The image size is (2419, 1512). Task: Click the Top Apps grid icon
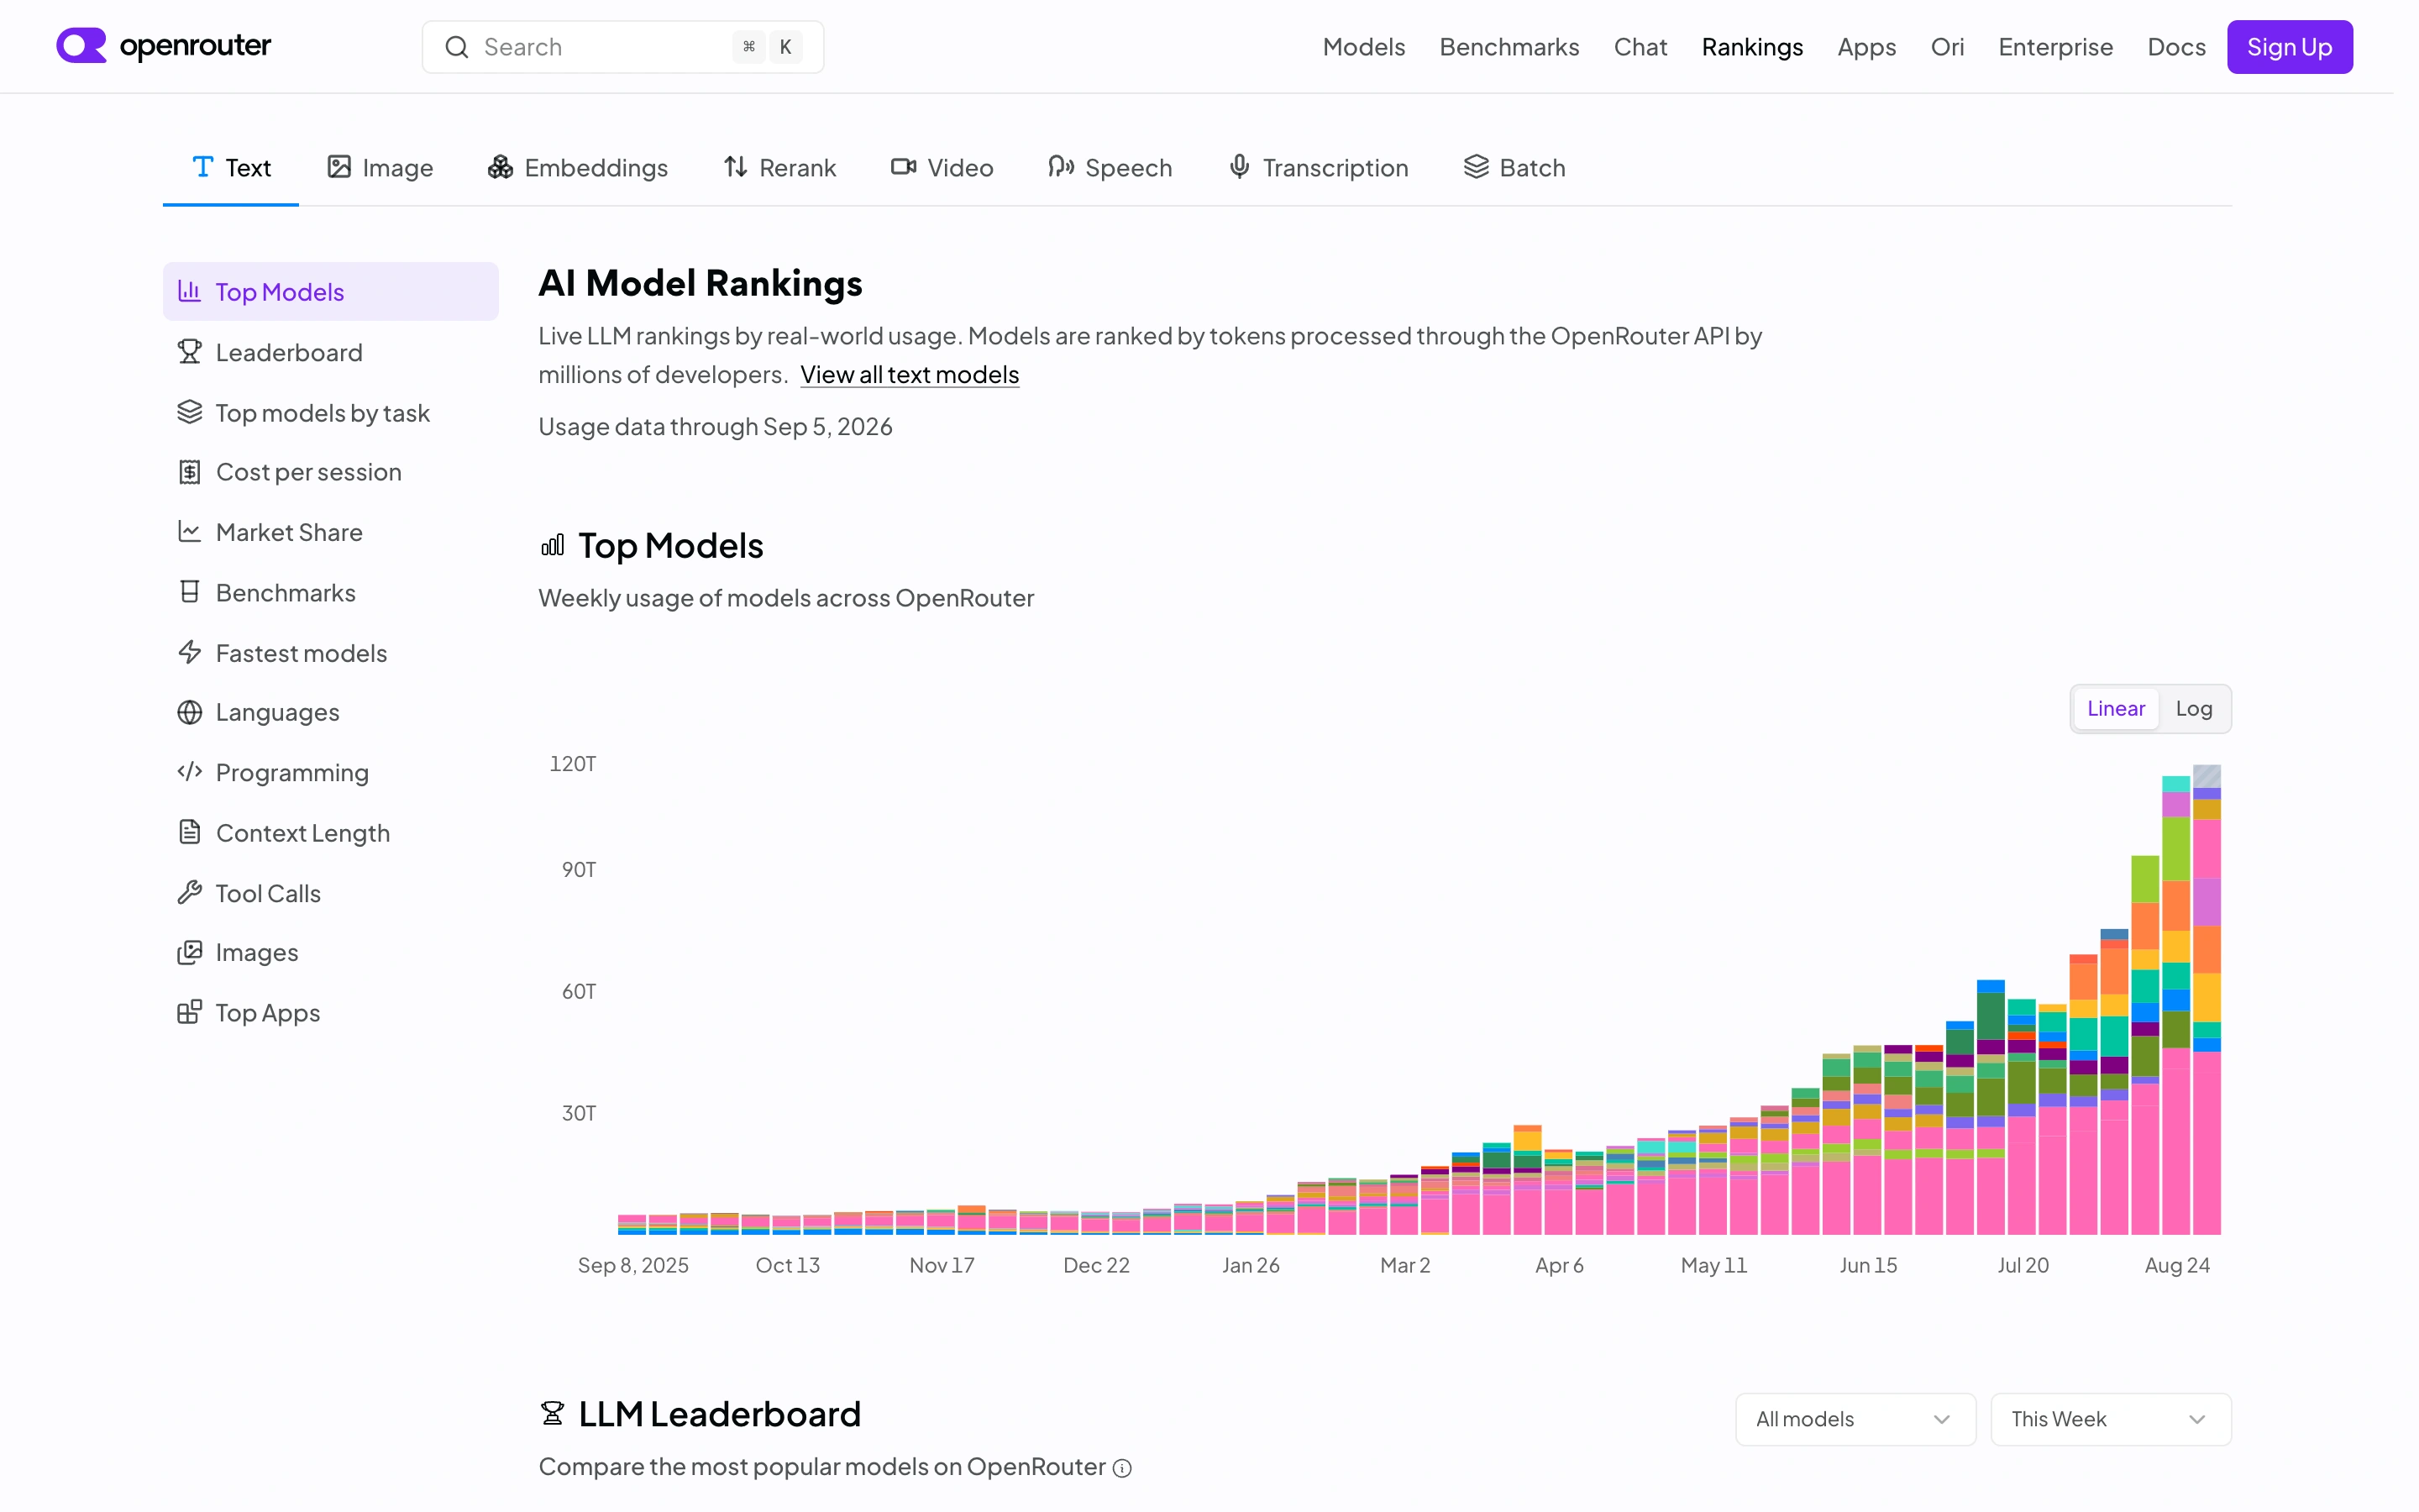click(190, 1012)
